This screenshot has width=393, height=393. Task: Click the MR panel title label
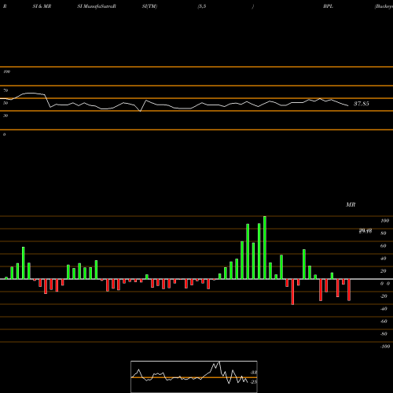tap(351, 204)
